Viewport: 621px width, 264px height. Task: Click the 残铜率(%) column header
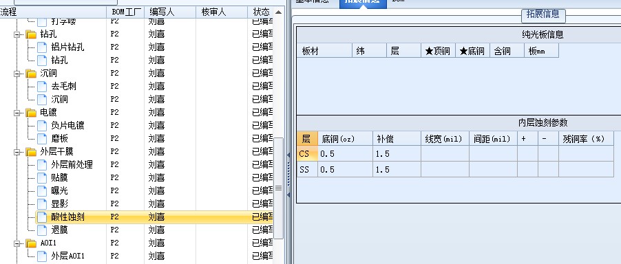point(587,139)
